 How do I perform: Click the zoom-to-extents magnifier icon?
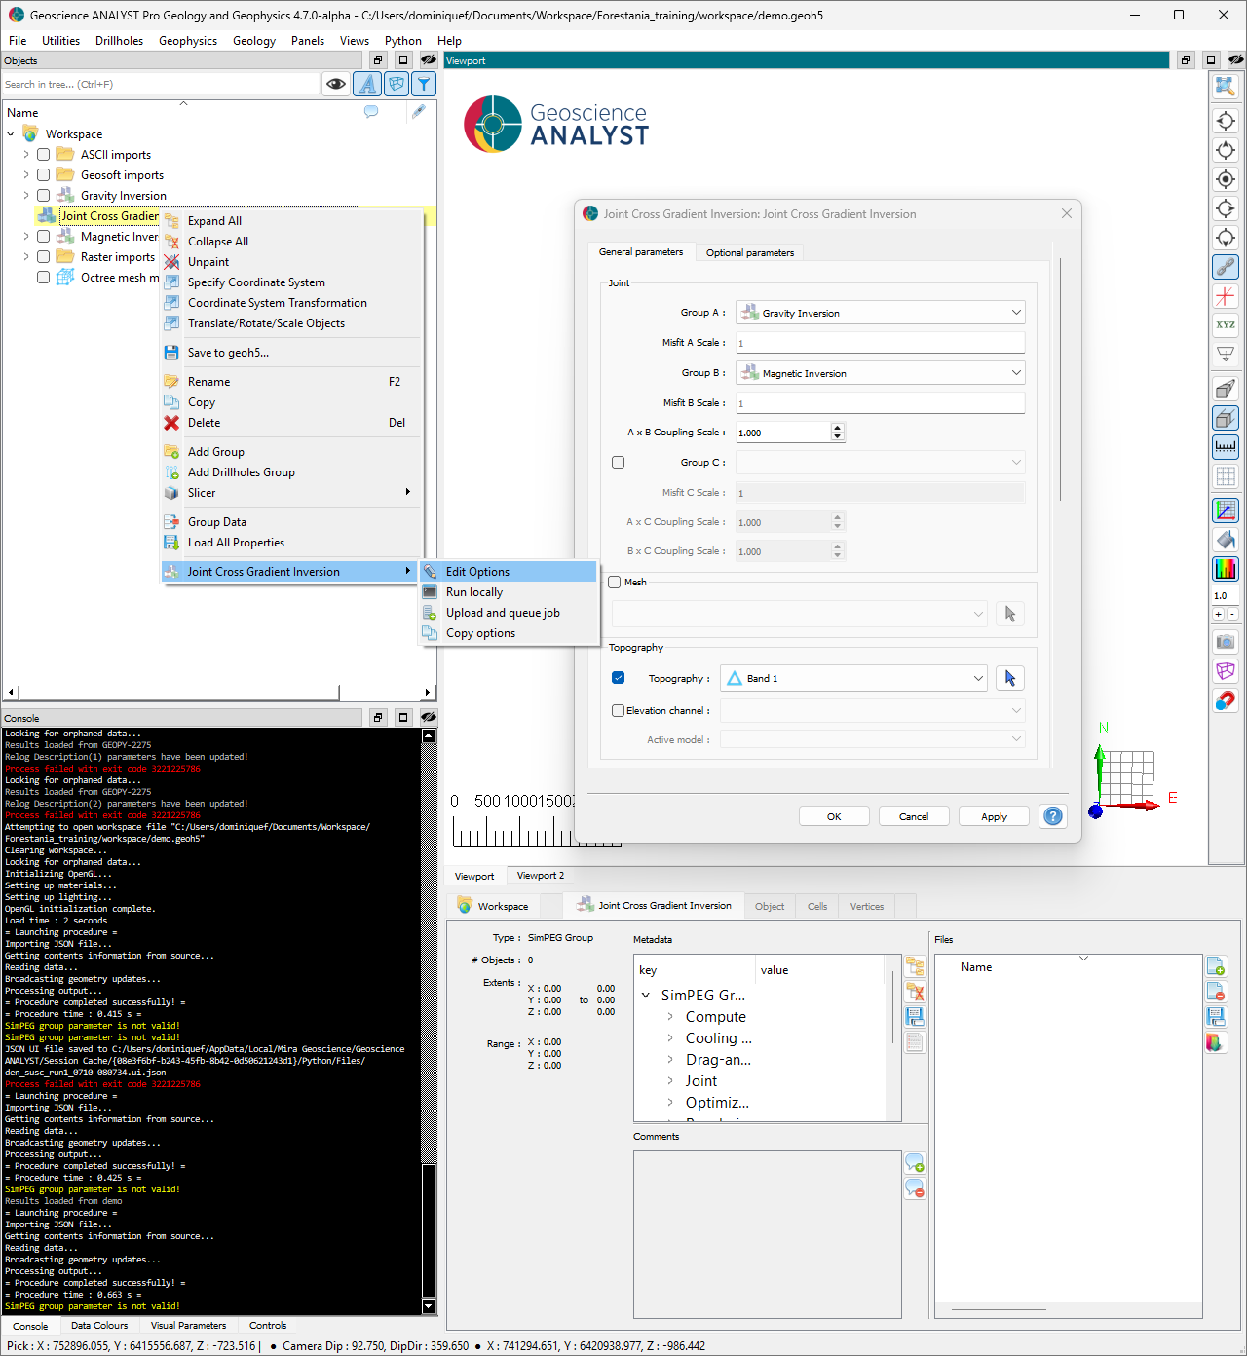(x=1225, y=87)
